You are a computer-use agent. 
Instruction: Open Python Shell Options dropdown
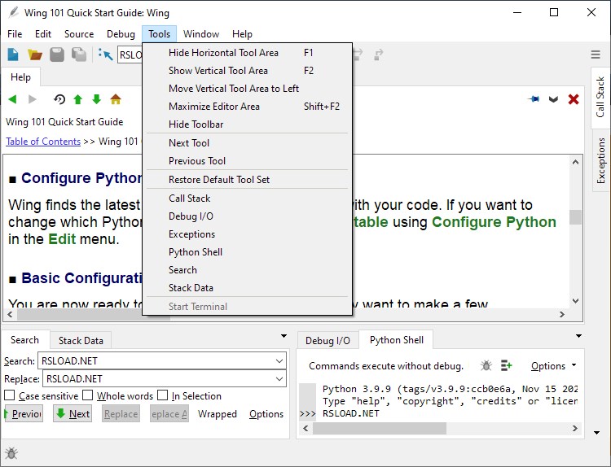[553, 366]
